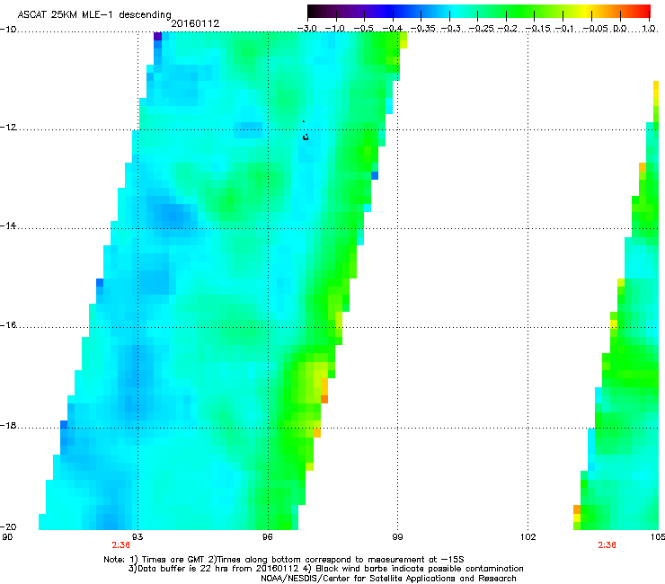This screenshot has width=665, height=584.
Task: Click the title 'ASCAT 25KM MLE-1 descending'
Action: (94, 14)
